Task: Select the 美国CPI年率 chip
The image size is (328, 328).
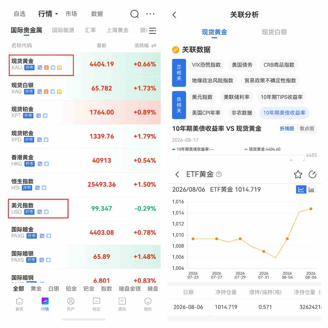Action: pos(206,113)
